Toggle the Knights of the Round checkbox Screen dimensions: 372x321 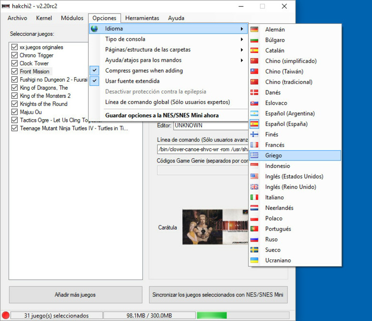14,104
